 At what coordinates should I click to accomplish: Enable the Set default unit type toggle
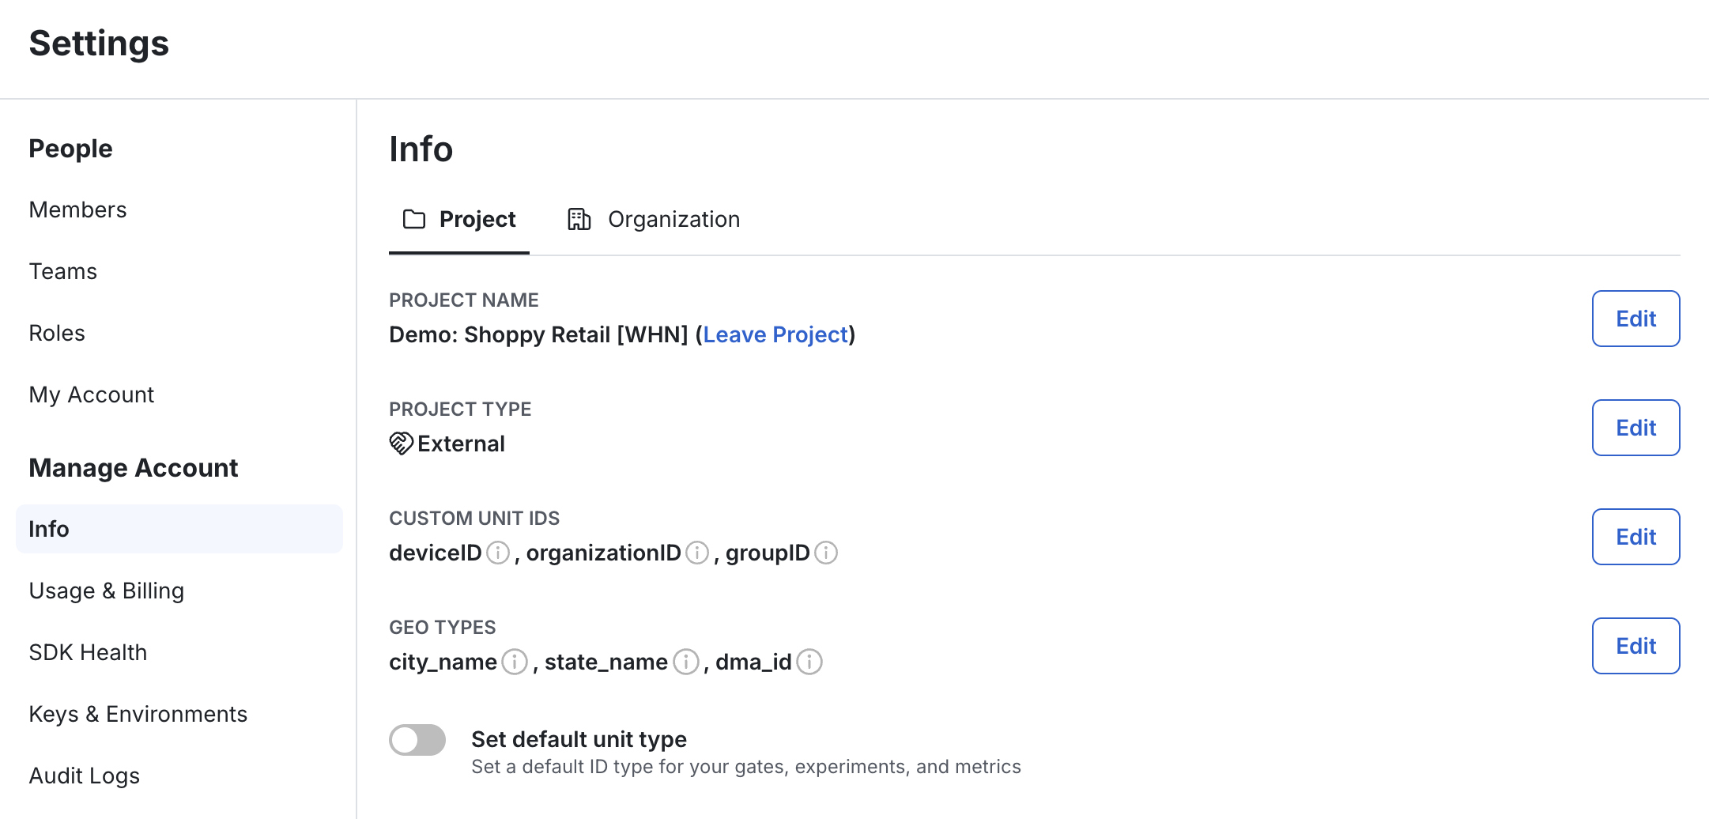click(x=417, y=739)
